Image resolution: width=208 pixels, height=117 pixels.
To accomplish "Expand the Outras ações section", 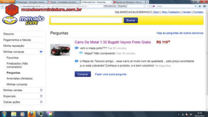I will pos(41,102).
